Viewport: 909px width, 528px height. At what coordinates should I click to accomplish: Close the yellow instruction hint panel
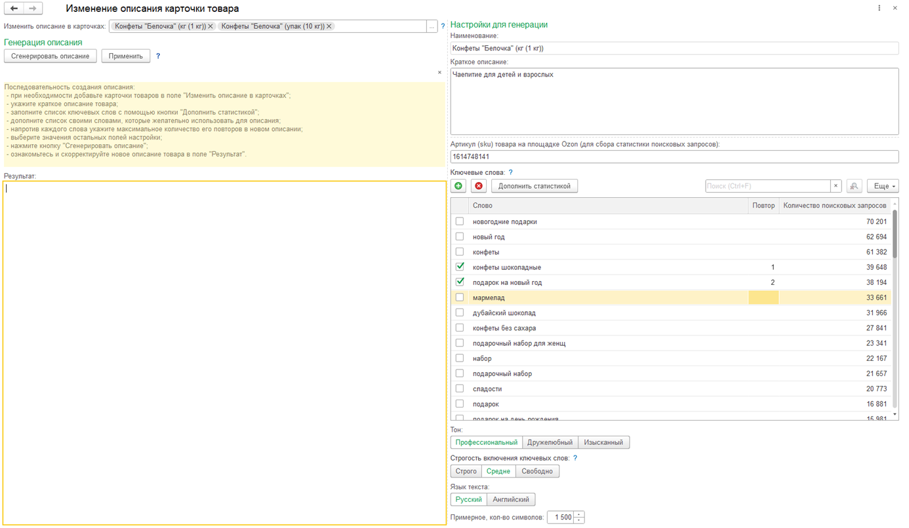point(439,73)
